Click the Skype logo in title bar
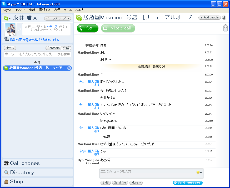This screenshot has width=230, height=188. click(3, 4)
